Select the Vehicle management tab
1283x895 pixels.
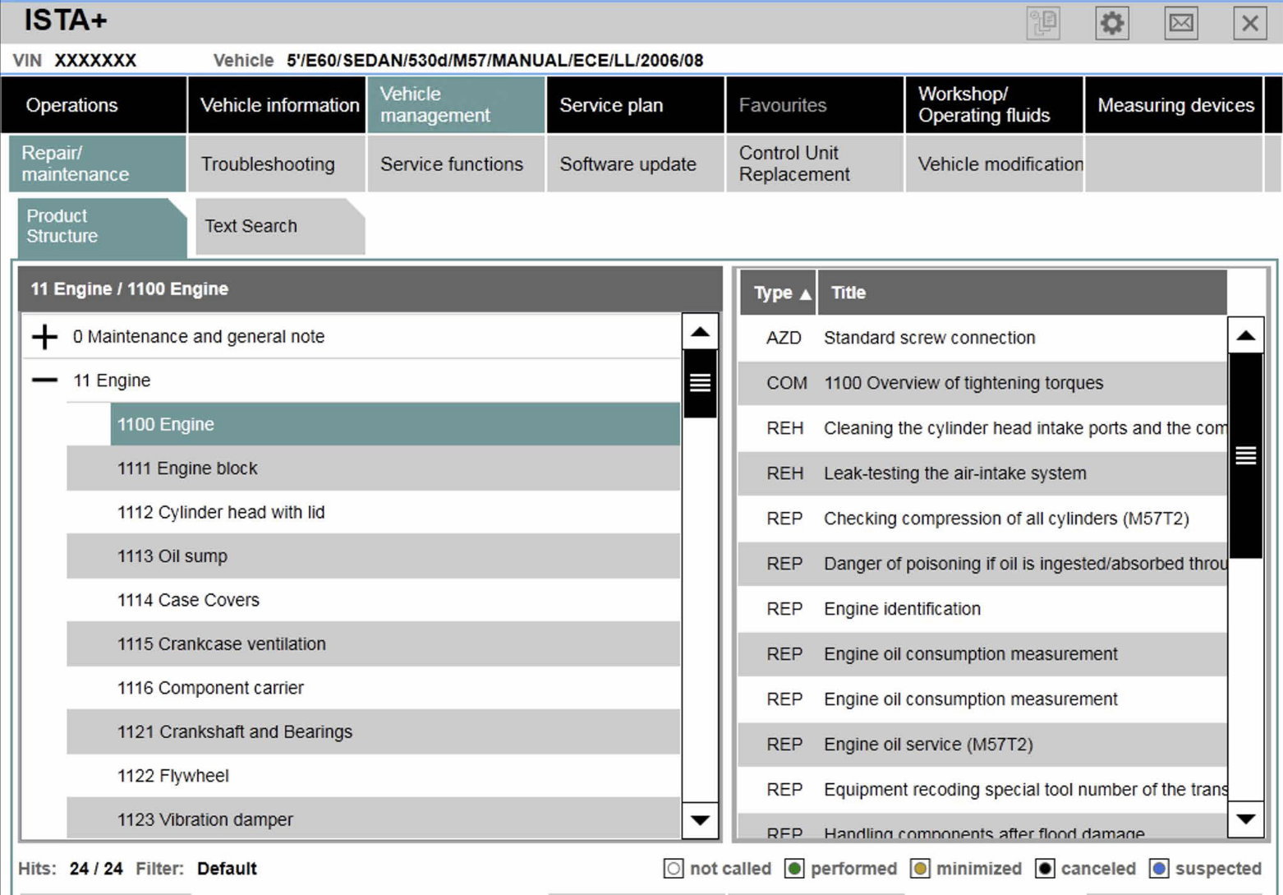[x=456, y=105]
